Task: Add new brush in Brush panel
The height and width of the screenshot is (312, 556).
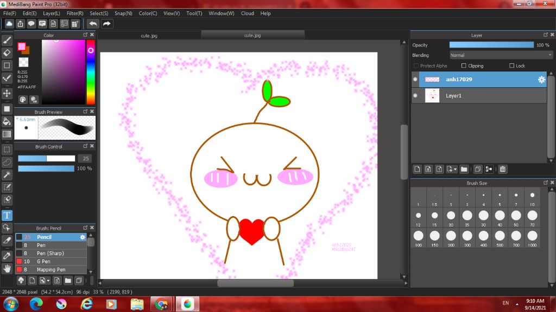Action: [32, 281]
